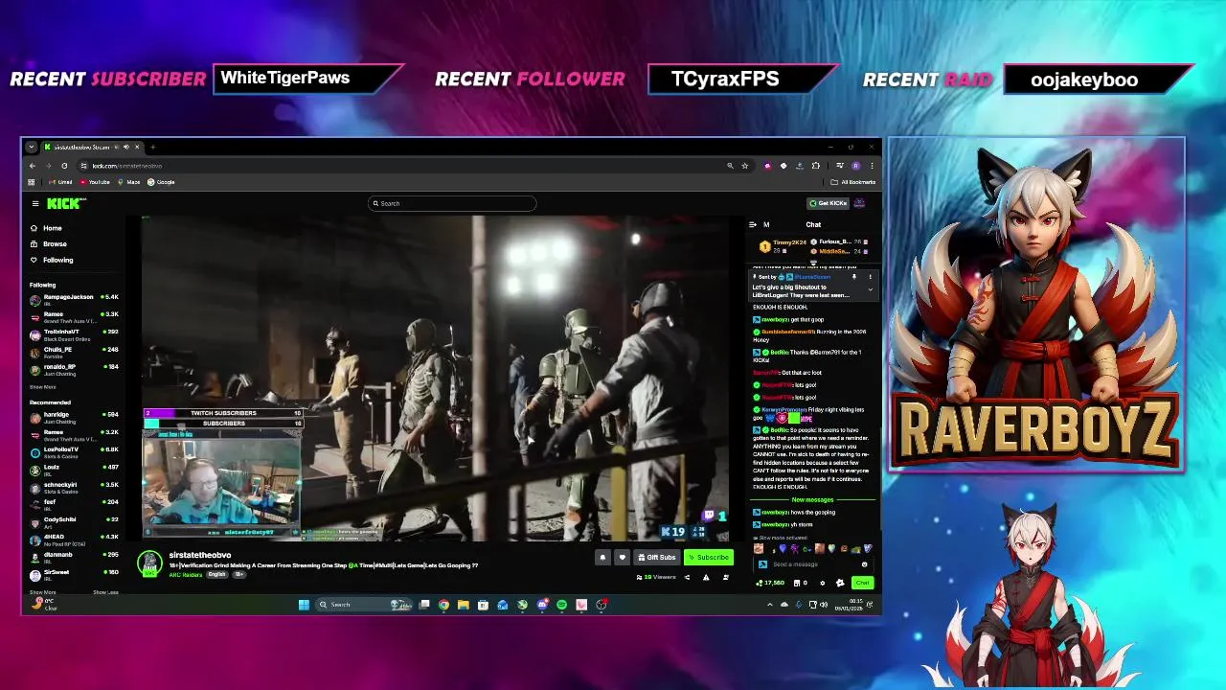Collapse Recommended list with Show Less

(105, 592)
